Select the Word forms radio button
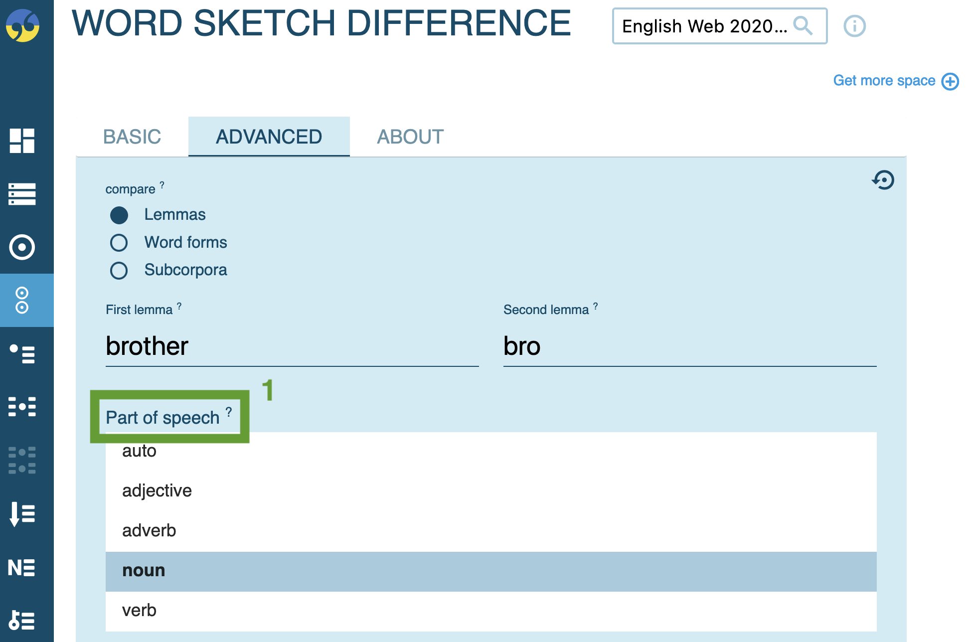The width and height of the screenshot is (967, 642). coord(119,243)
